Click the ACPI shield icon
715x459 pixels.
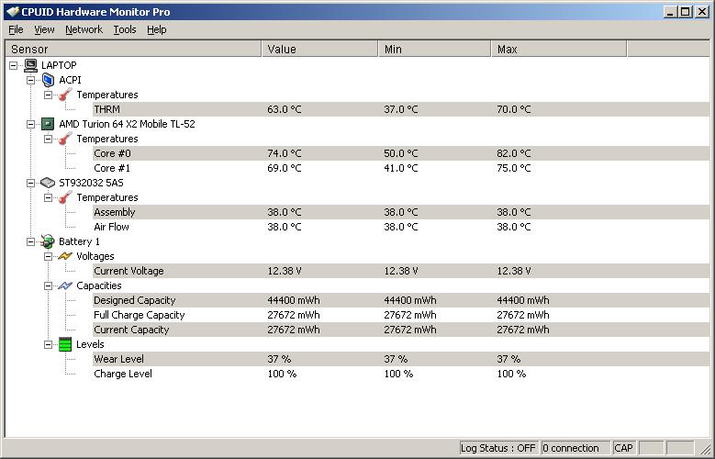(48, 80)
